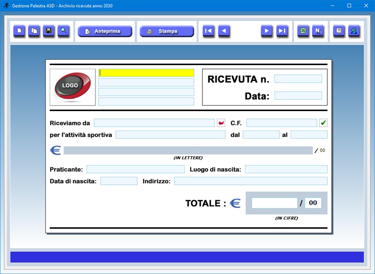The height and width of the screenshot is (274, 375).
Task: Click the Luogo di nascita field
Action: pyautogui.click(x=286, y=169)
